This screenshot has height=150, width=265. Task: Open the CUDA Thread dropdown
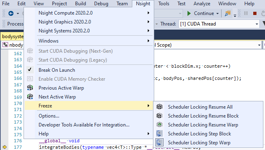(x=257, y=24)
